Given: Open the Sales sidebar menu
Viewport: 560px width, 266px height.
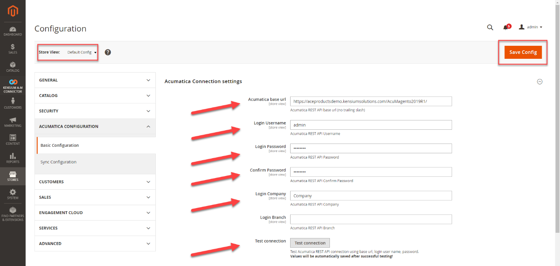Looking at the screenshot, I should point(13,49).
